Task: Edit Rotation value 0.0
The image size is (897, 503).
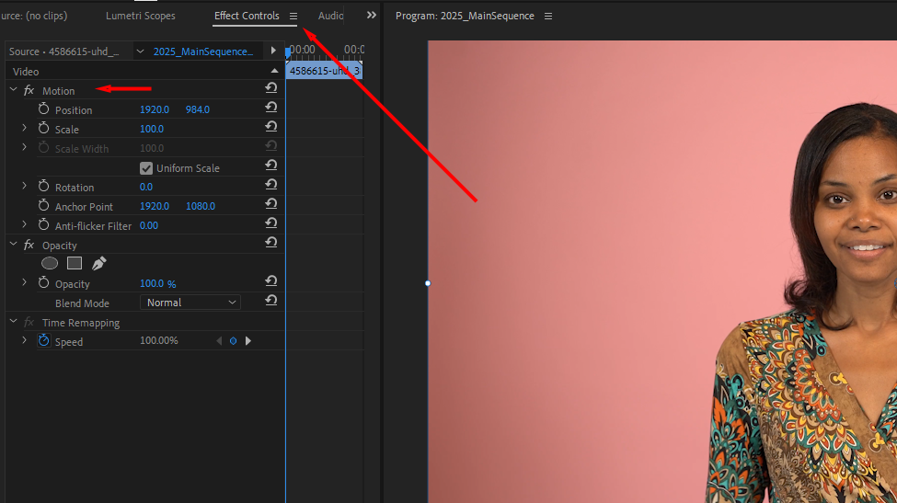Action: [146, 187]
